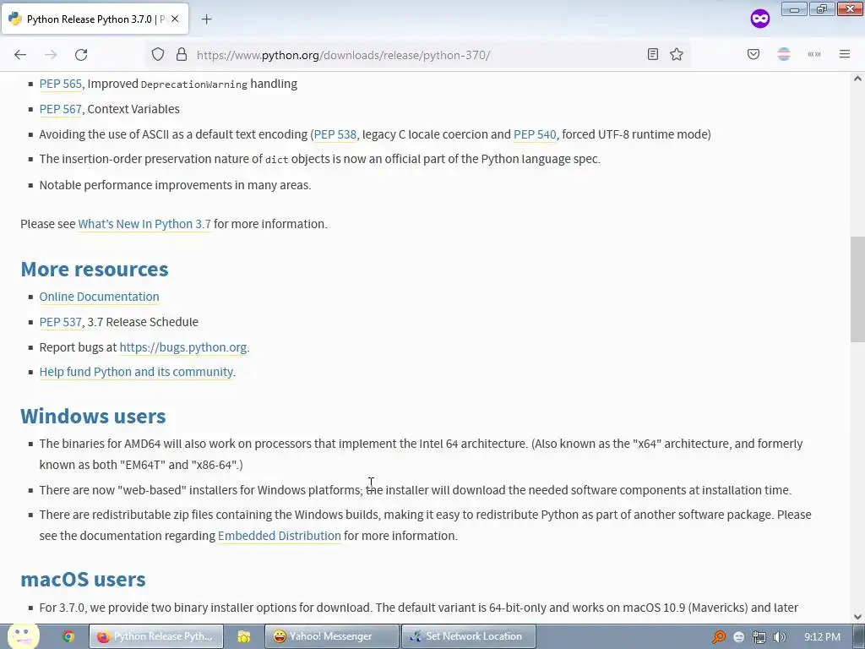
Task: Select the Python Release Python 3.7.0 tab
Action: (x=95, y=19)
